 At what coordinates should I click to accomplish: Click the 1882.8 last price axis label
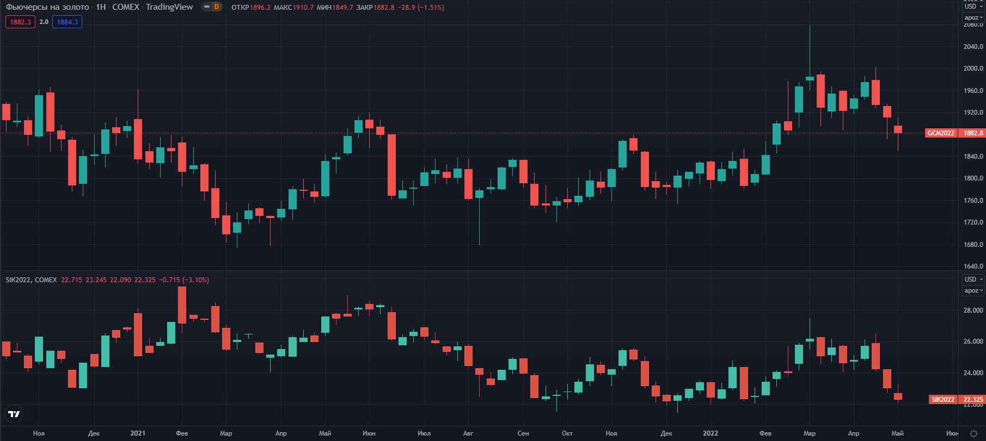pyautogui.click(x=973, y=133)
